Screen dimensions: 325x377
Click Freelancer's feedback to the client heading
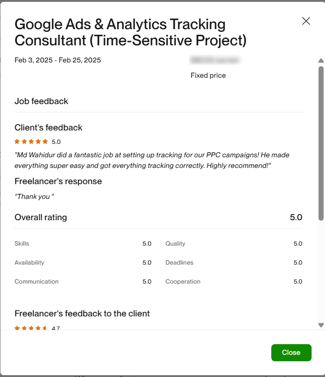(x=82, y=314)
